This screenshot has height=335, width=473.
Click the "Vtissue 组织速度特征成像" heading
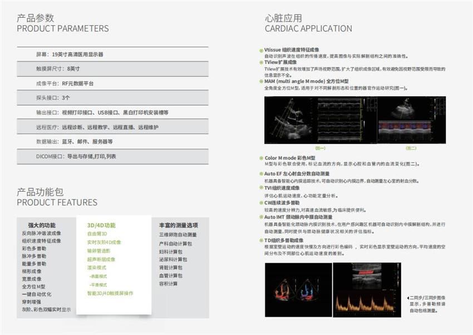(292, 50)
